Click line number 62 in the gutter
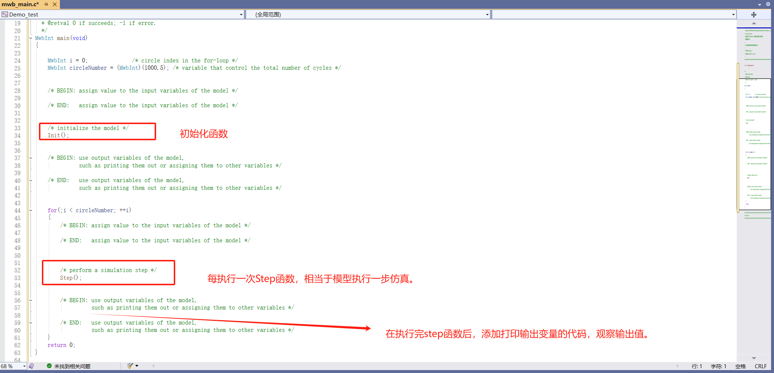 tap(17, 345)
